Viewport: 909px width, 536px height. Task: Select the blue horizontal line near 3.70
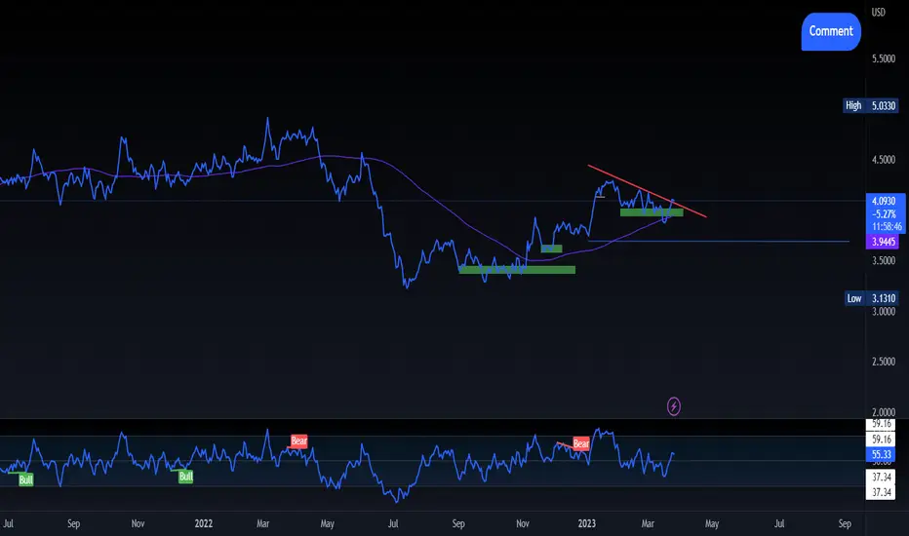[x=719, y=241]
